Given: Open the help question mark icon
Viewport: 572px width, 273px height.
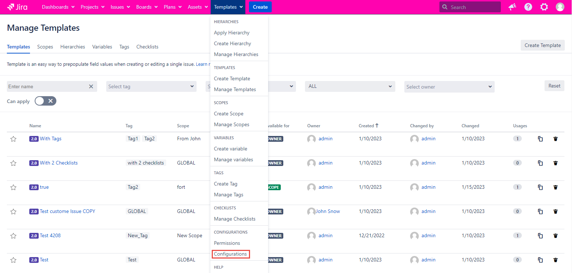Looking at the screenshot, I should click(x=528, y=7).
